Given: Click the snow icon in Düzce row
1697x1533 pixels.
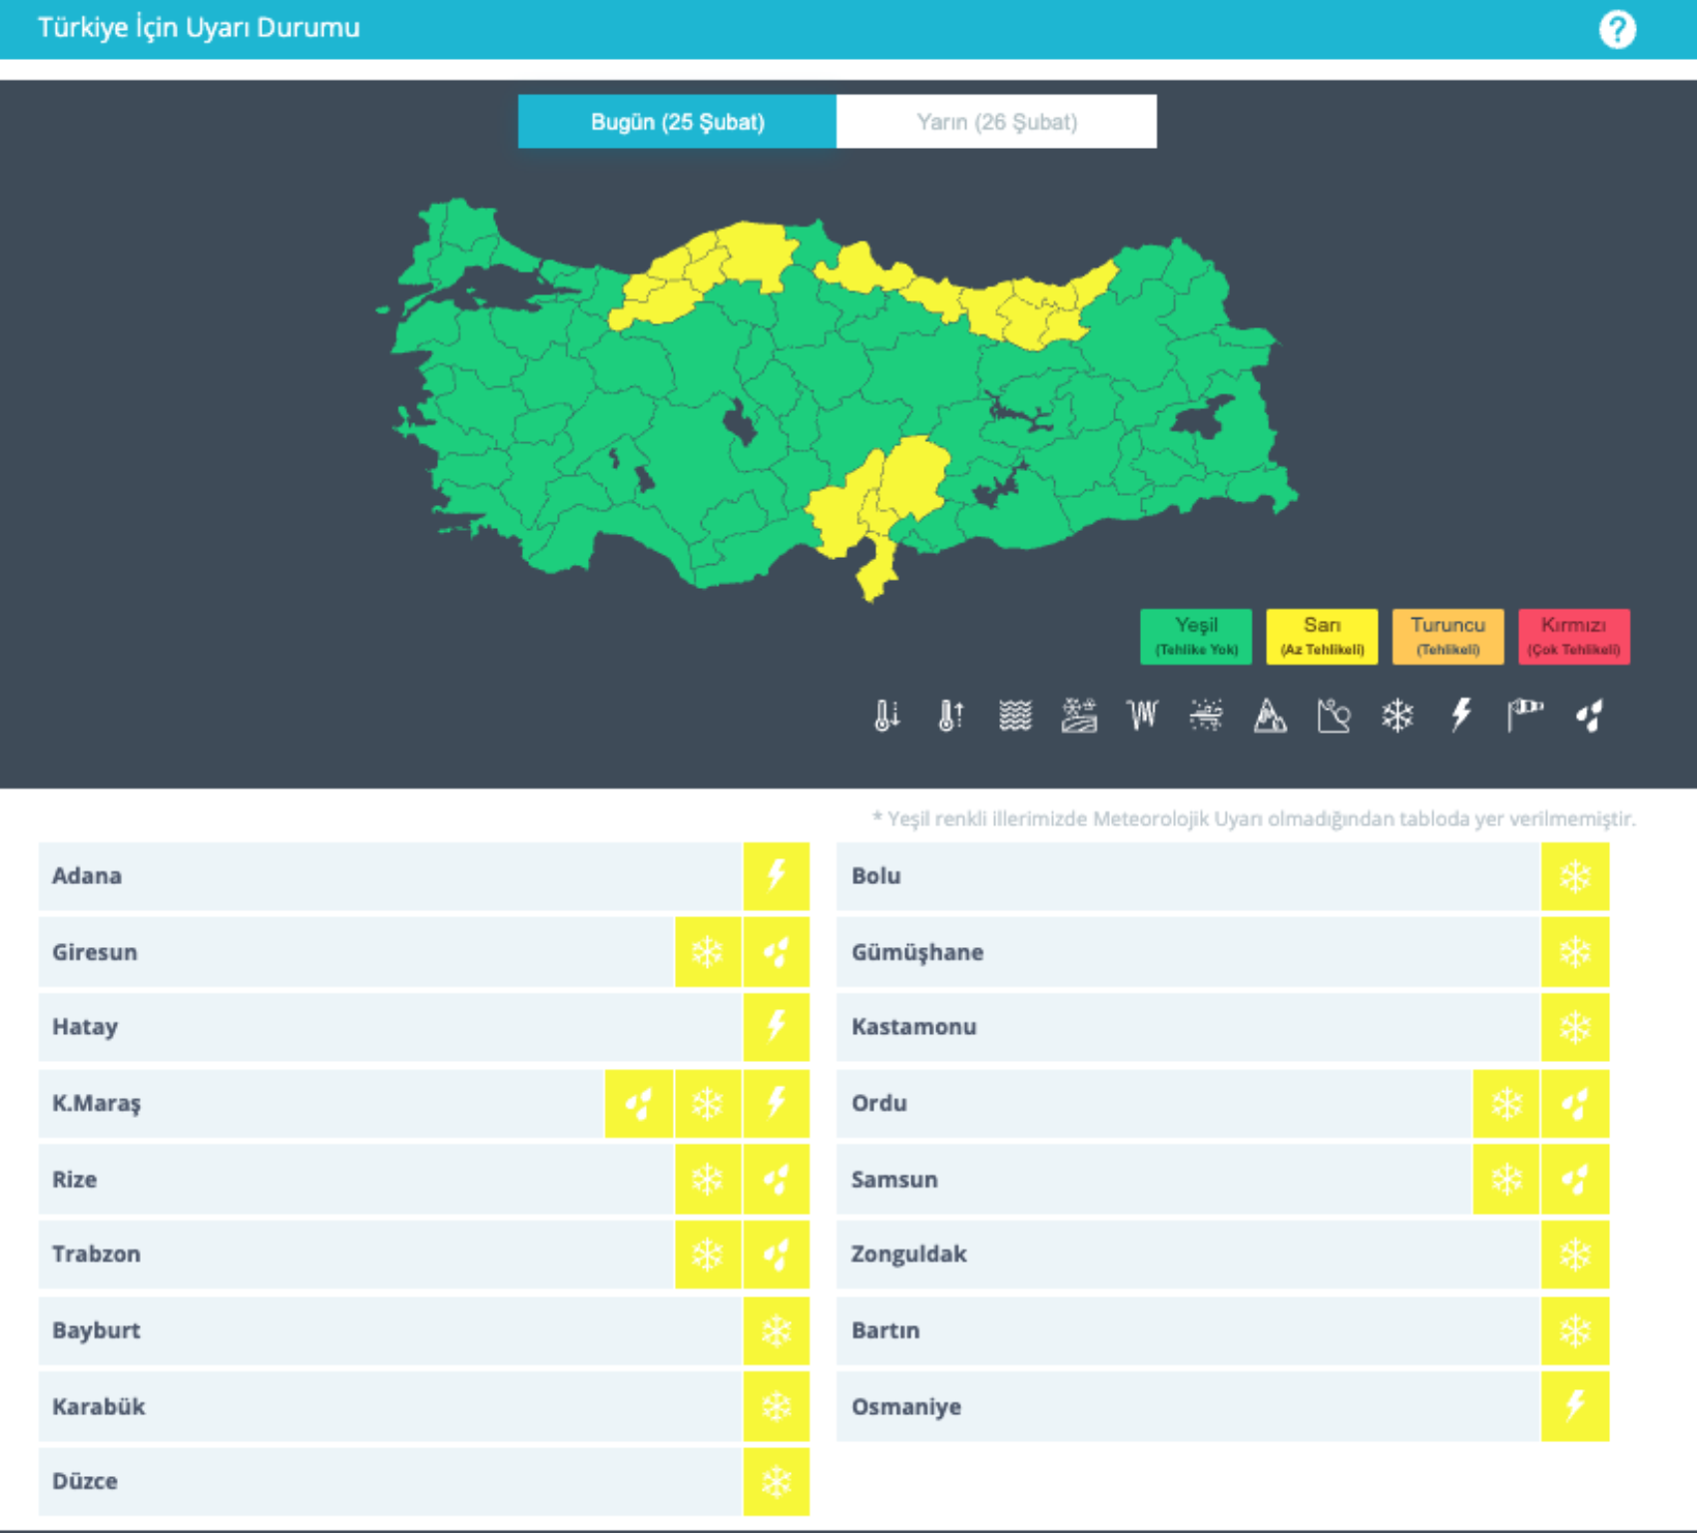Looking at the screenshot, I should click(776, 1482).
